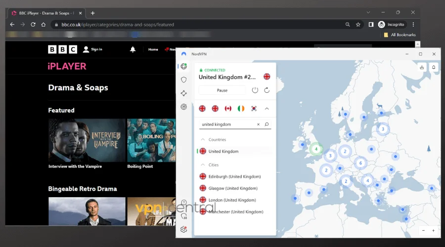This screenshot has height=247, width=445.
Task: Select the Ireland flag recent connection
Action: [241, 109]
